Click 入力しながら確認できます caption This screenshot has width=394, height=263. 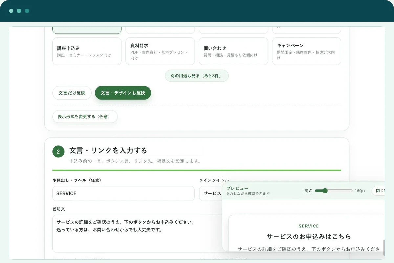(248, 194)
